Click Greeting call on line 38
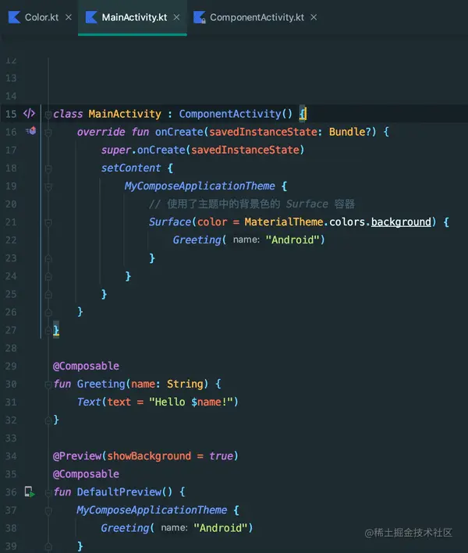 [x=125, y=528]
